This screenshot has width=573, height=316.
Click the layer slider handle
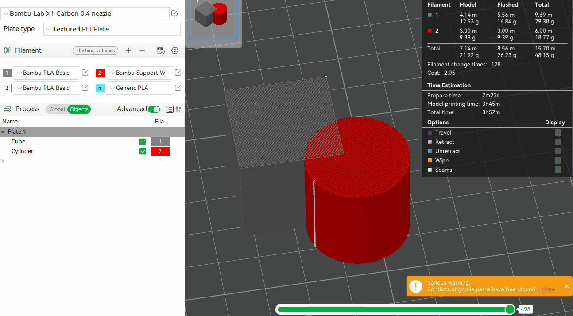510,309
